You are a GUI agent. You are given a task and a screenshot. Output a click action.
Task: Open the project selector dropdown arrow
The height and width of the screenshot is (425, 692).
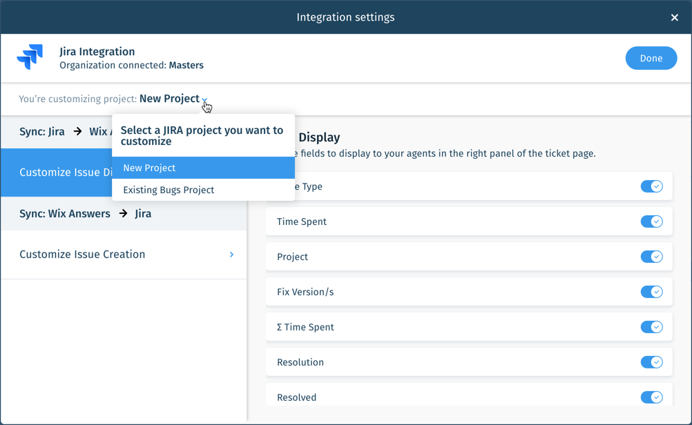click(x=204, y=99)
